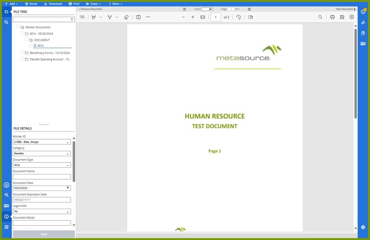Print from the viewer printer icon
370x240 pixels.
click(332, 17)
